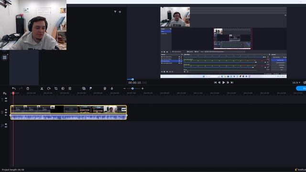
Task: Open the overlay pictures icon in toolbar
Action: click(84, 88)
